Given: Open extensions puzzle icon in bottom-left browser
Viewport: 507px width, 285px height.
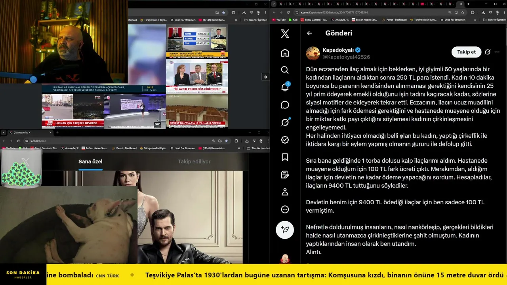Looking at the screenshot, I should (236, 141).
